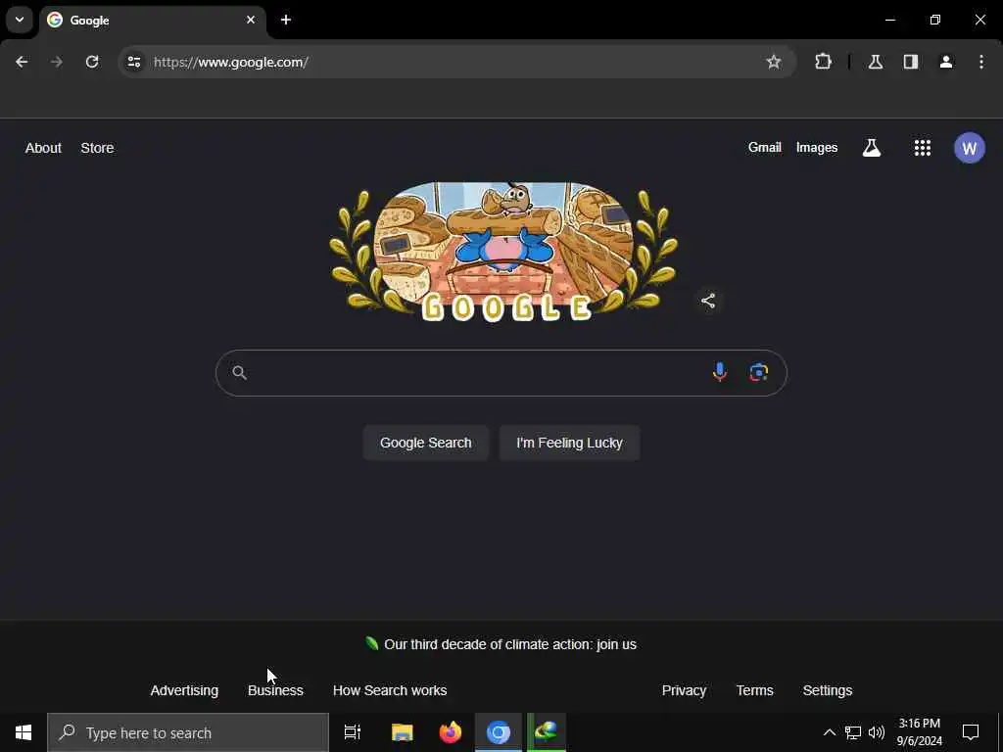The image size is (1003, 752).
Task: Open a new tab with plus button
Action: point(286,20)
